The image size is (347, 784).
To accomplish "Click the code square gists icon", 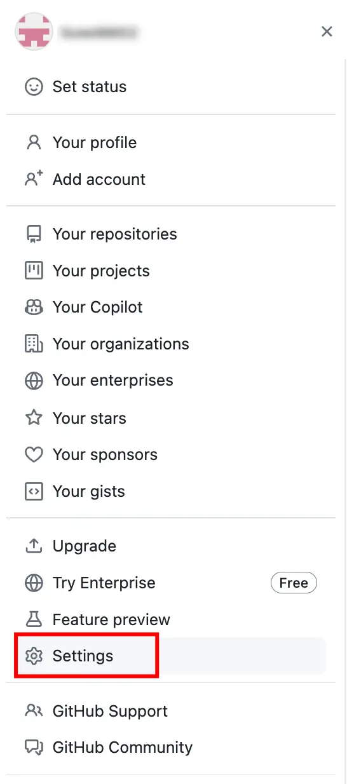I will click(x=34, y=492).
